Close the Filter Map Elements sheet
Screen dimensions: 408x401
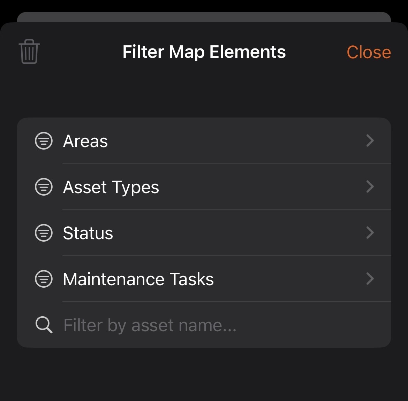(x=369, y=52)
